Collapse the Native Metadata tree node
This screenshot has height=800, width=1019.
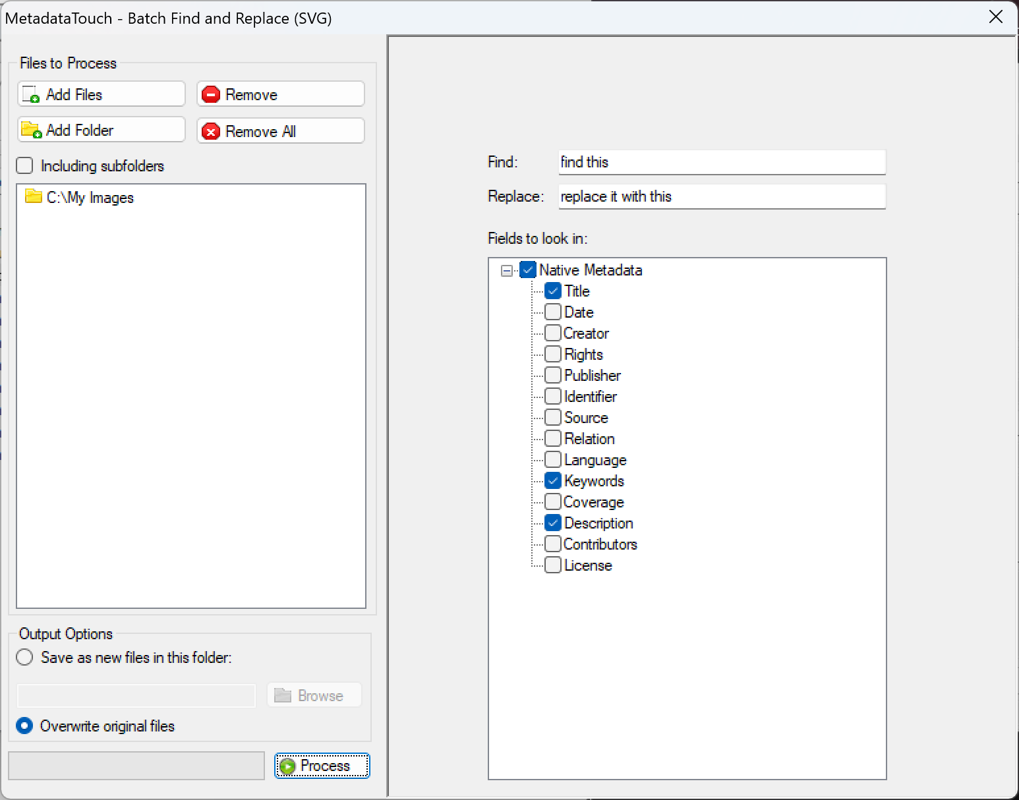[506, 270]
